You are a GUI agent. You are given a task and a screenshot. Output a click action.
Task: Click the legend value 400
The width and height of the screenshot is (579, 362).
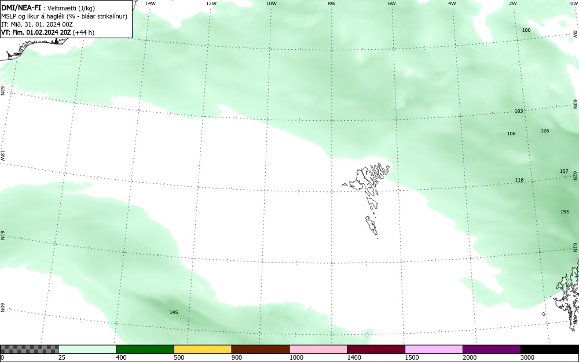point(121,357)
